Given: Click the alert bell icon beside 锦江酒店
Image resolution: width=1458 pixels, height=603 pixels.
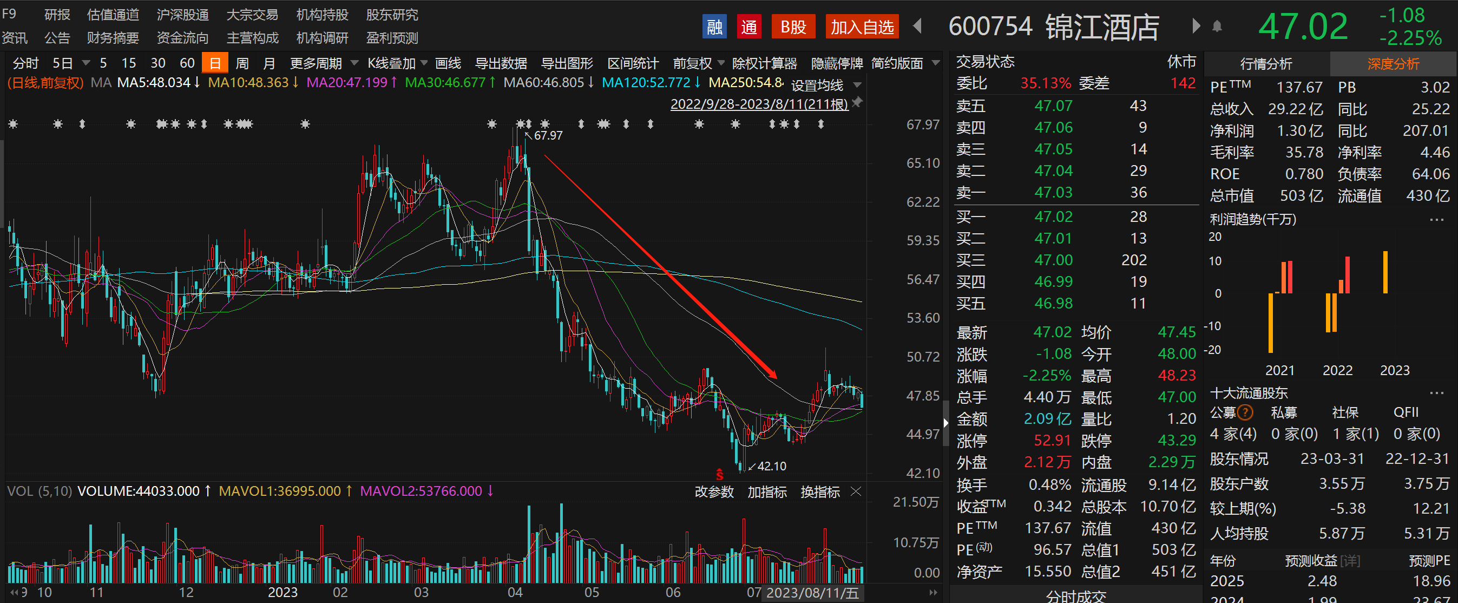Looking at the screenshot, I should (x=1217, y=27).
